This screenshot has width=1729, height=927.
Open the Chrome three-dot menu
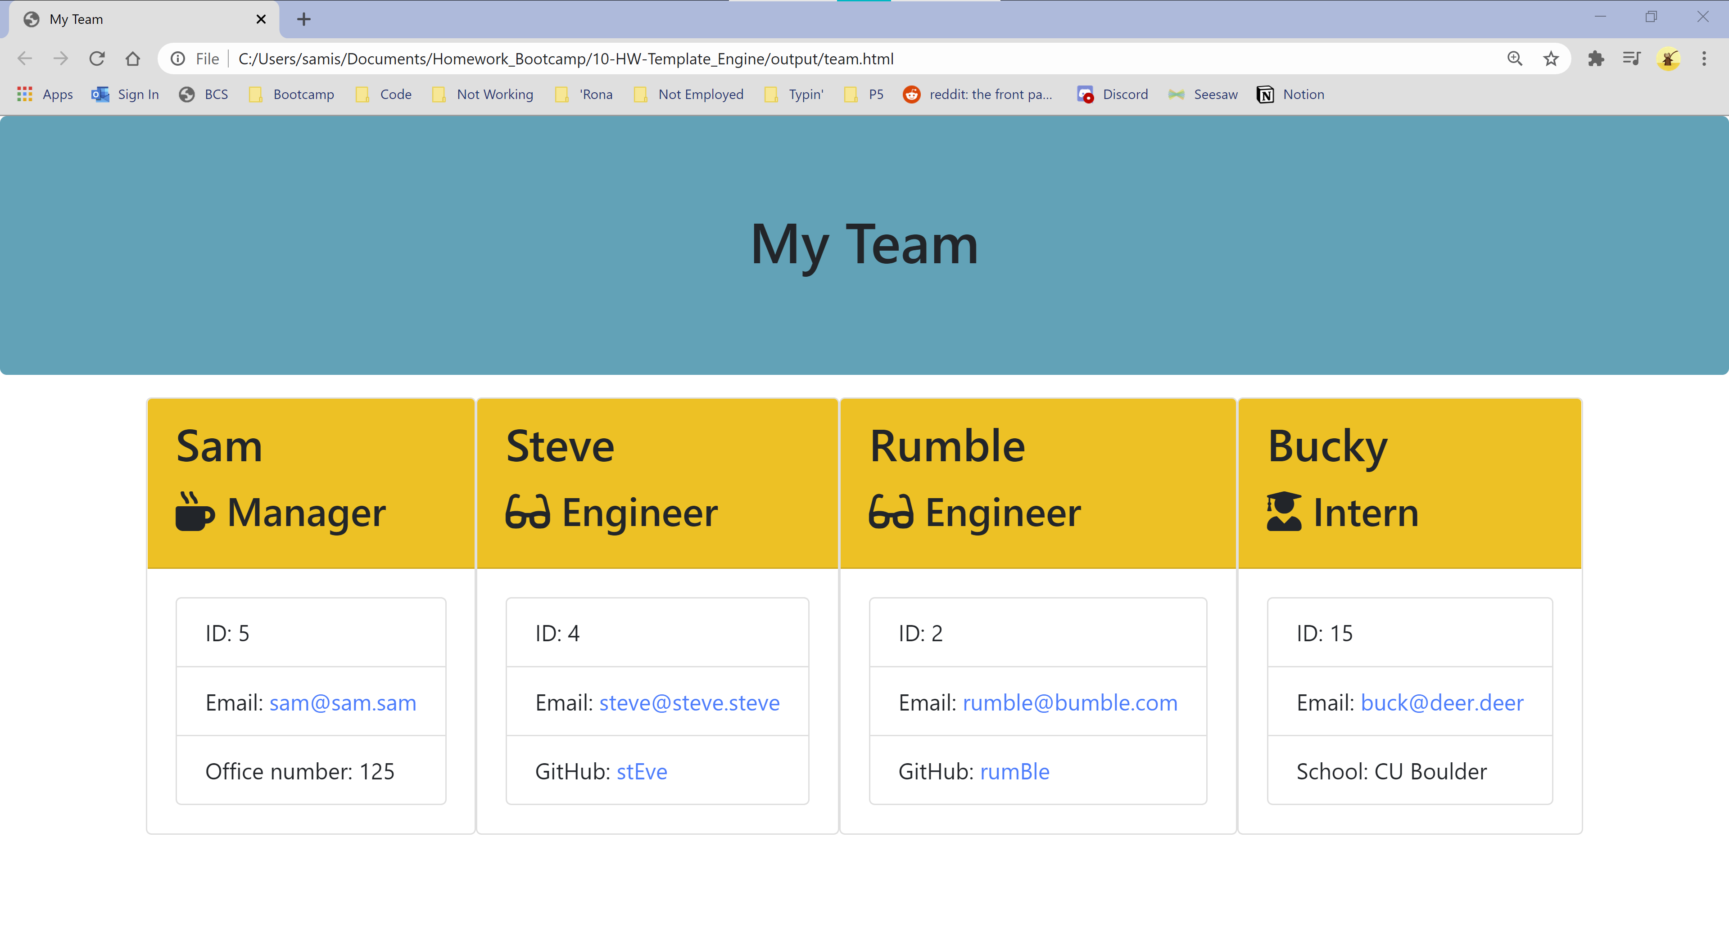pyautogui.click(x=1703, y=59)
